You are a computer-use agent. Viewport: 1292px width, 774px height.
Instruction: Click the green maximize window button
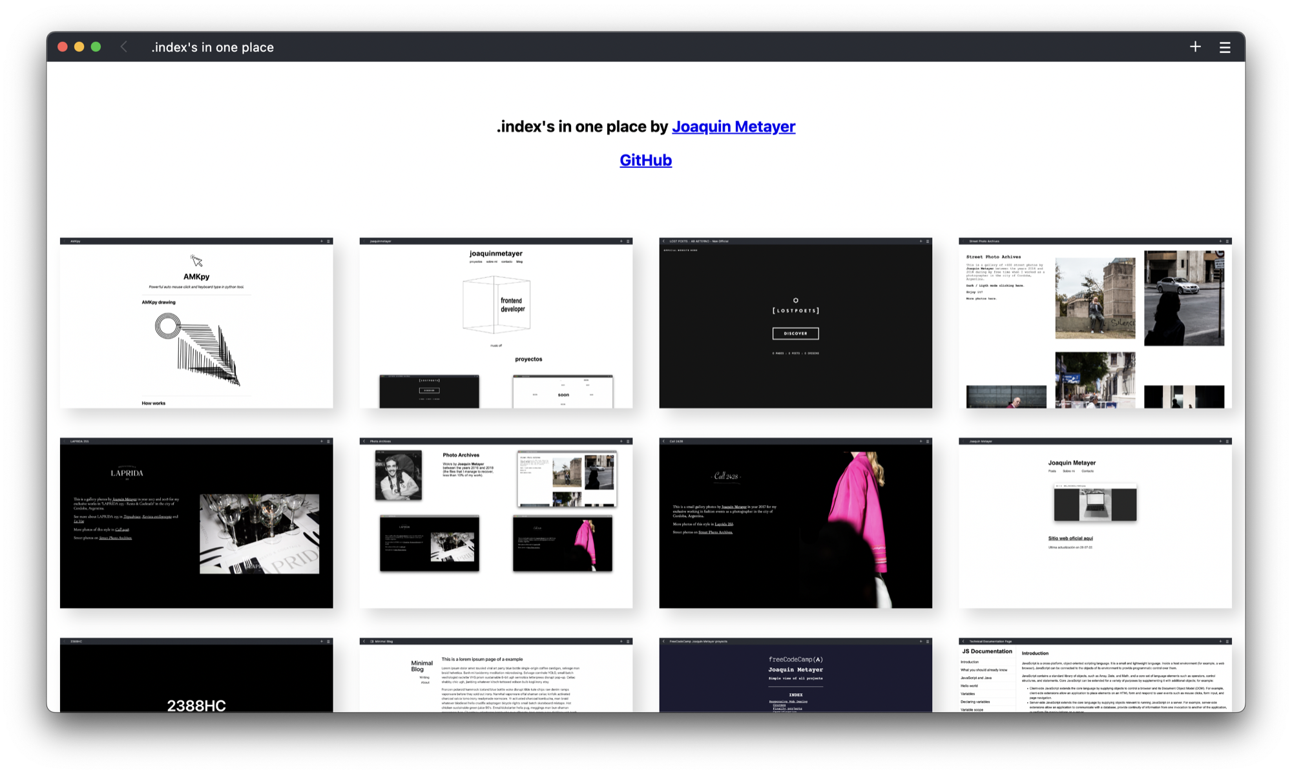coord(96,47)
